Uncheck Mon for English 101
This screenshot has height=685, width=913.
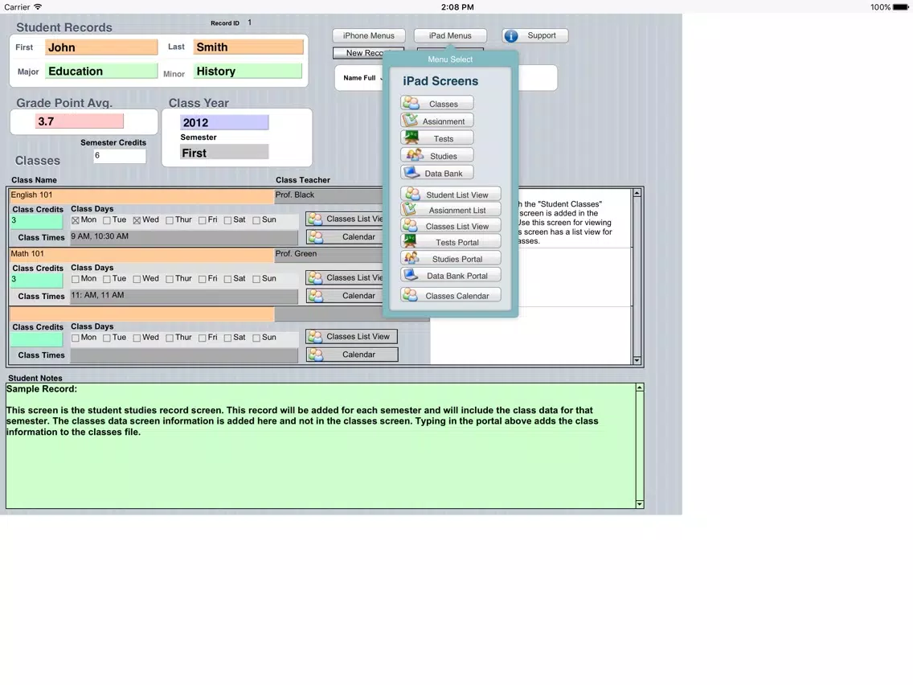tap(75, 220)
